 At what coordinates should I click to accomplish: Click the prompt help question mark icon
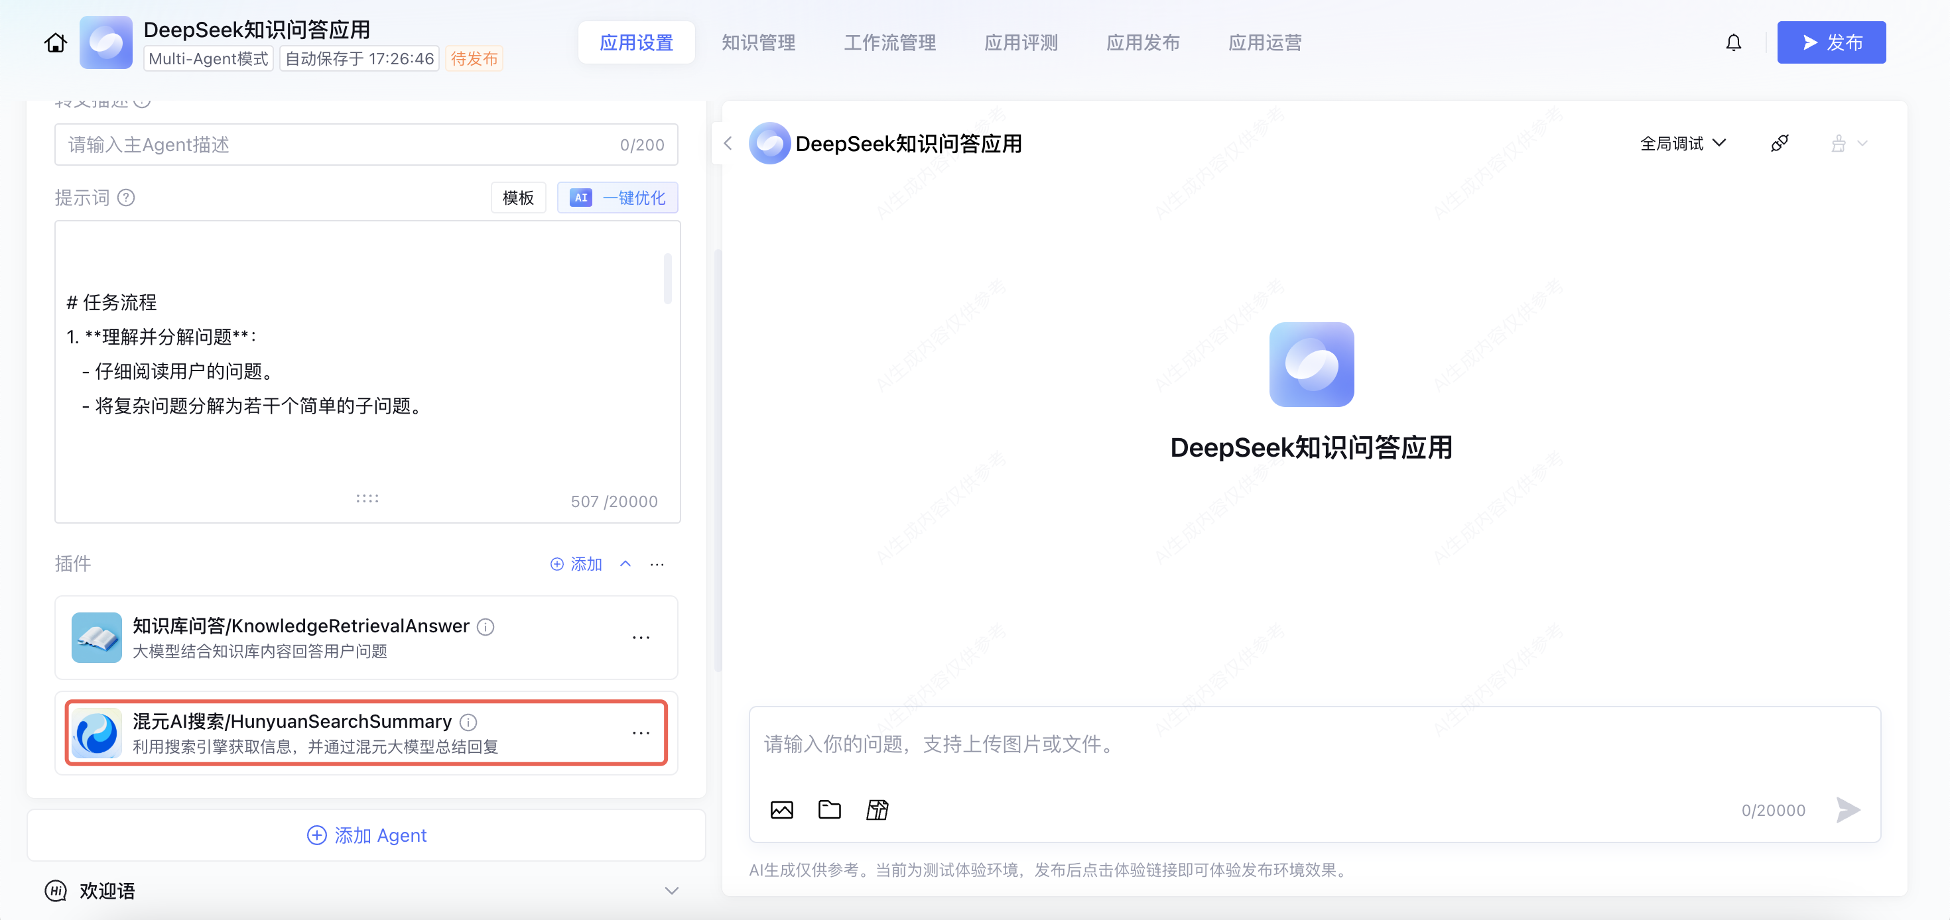(127, 198)
